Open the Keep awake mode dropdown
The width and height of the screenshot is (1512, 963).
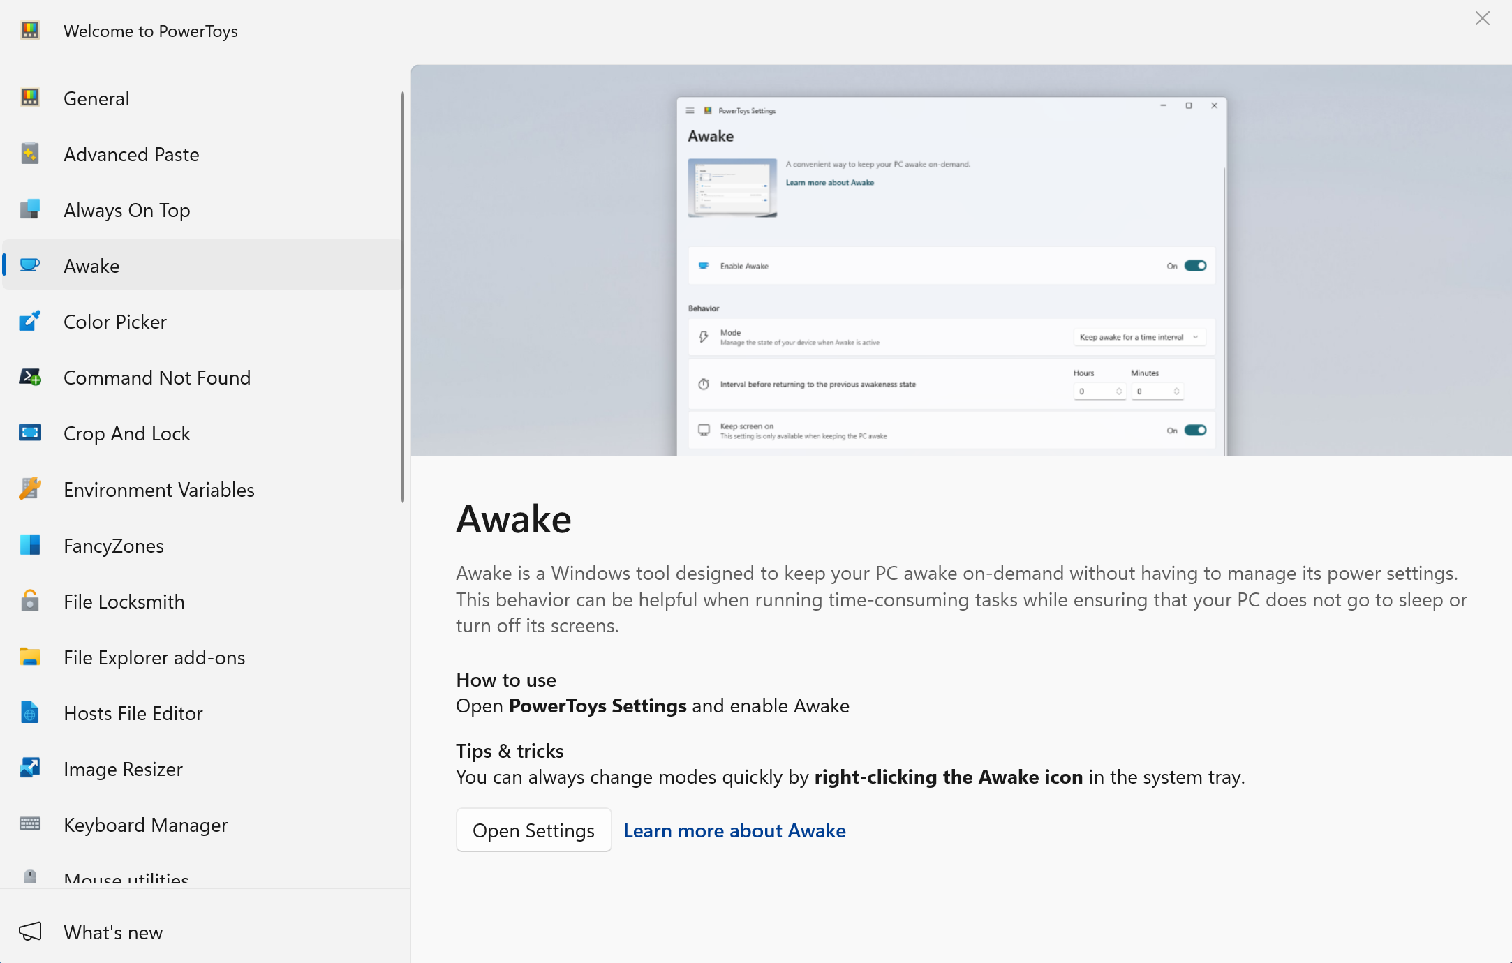1138,337
